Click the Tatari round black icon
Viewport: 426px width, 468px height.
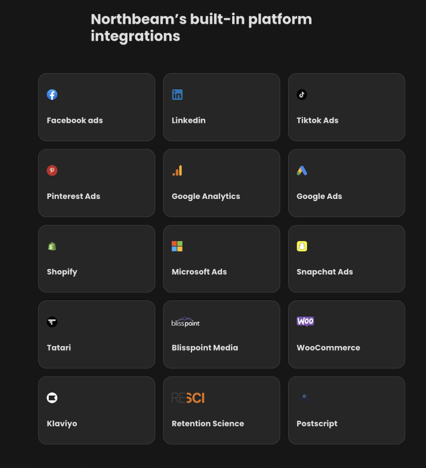(x=52, y=322)
